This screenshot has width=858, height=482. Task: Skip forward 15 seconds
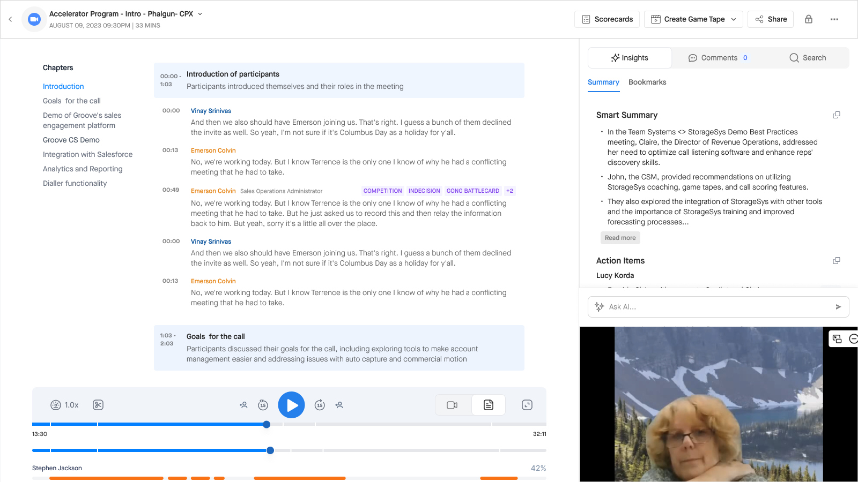tap(320, 405)
